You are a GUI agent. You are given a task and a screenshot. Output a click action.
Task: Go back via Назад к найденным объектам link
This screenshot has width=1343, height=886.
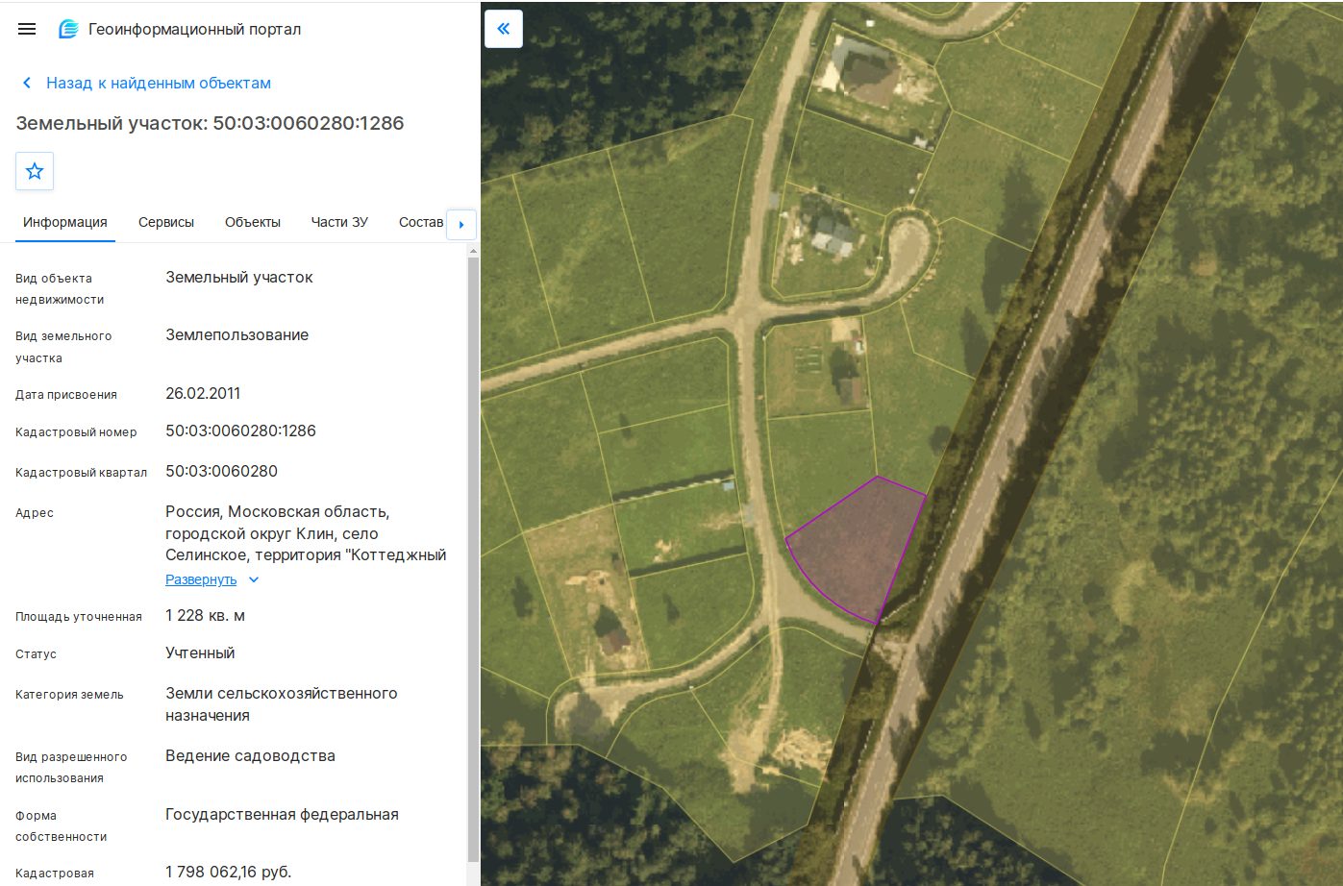click(x=159, y=83)
